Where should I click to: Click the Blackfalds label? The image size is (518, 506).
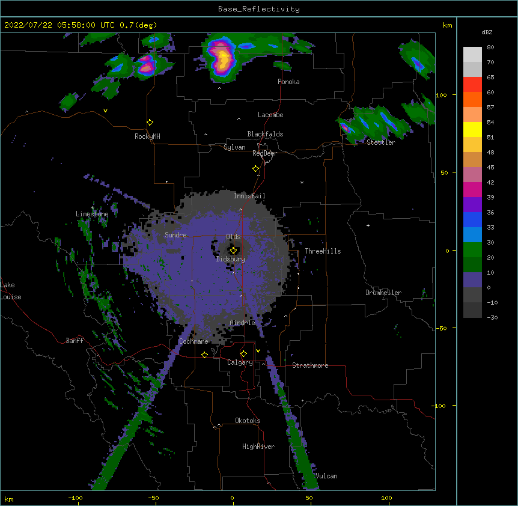click(265, 134)
